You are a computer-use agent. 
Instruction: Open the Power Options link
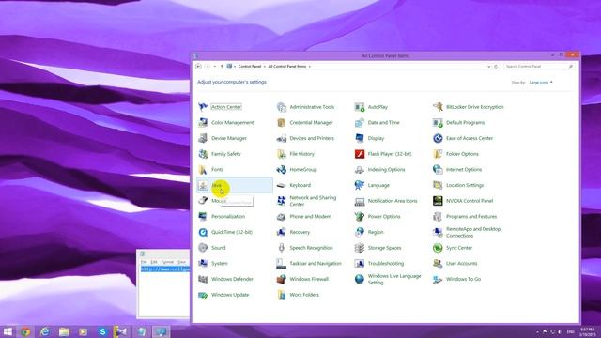384,217
